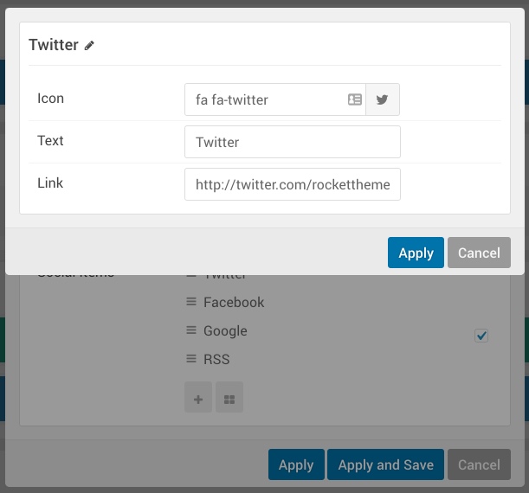Click the bottom Cancel button
The height and width of the screenshot is (493, 529).
(479, 464)
